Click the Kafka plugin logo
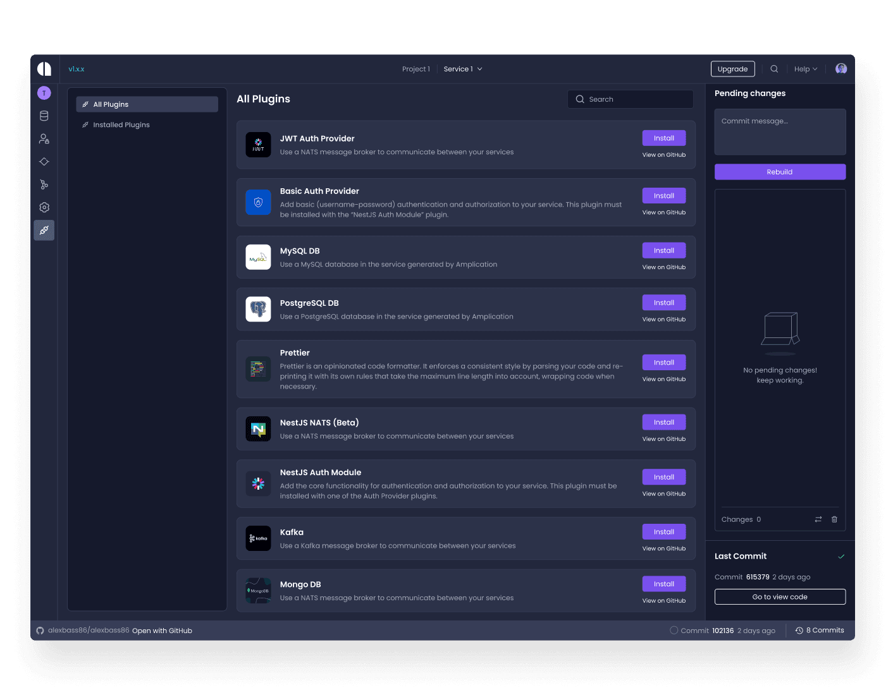The height and width of the screenshot is (695, 893). pos(258,538)
